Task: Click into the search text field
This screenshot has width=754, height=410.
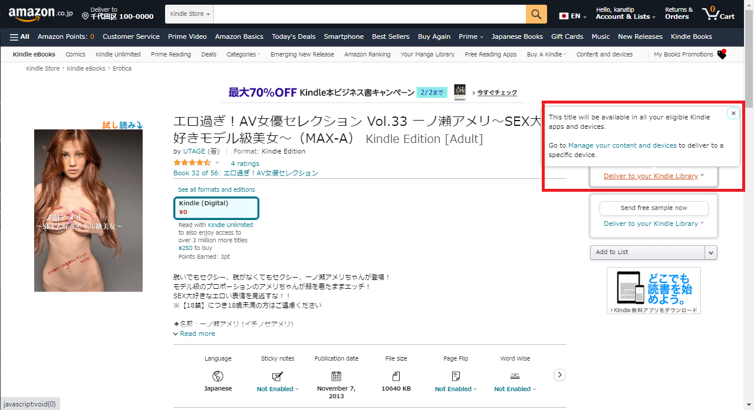Action: click(370, 14)
